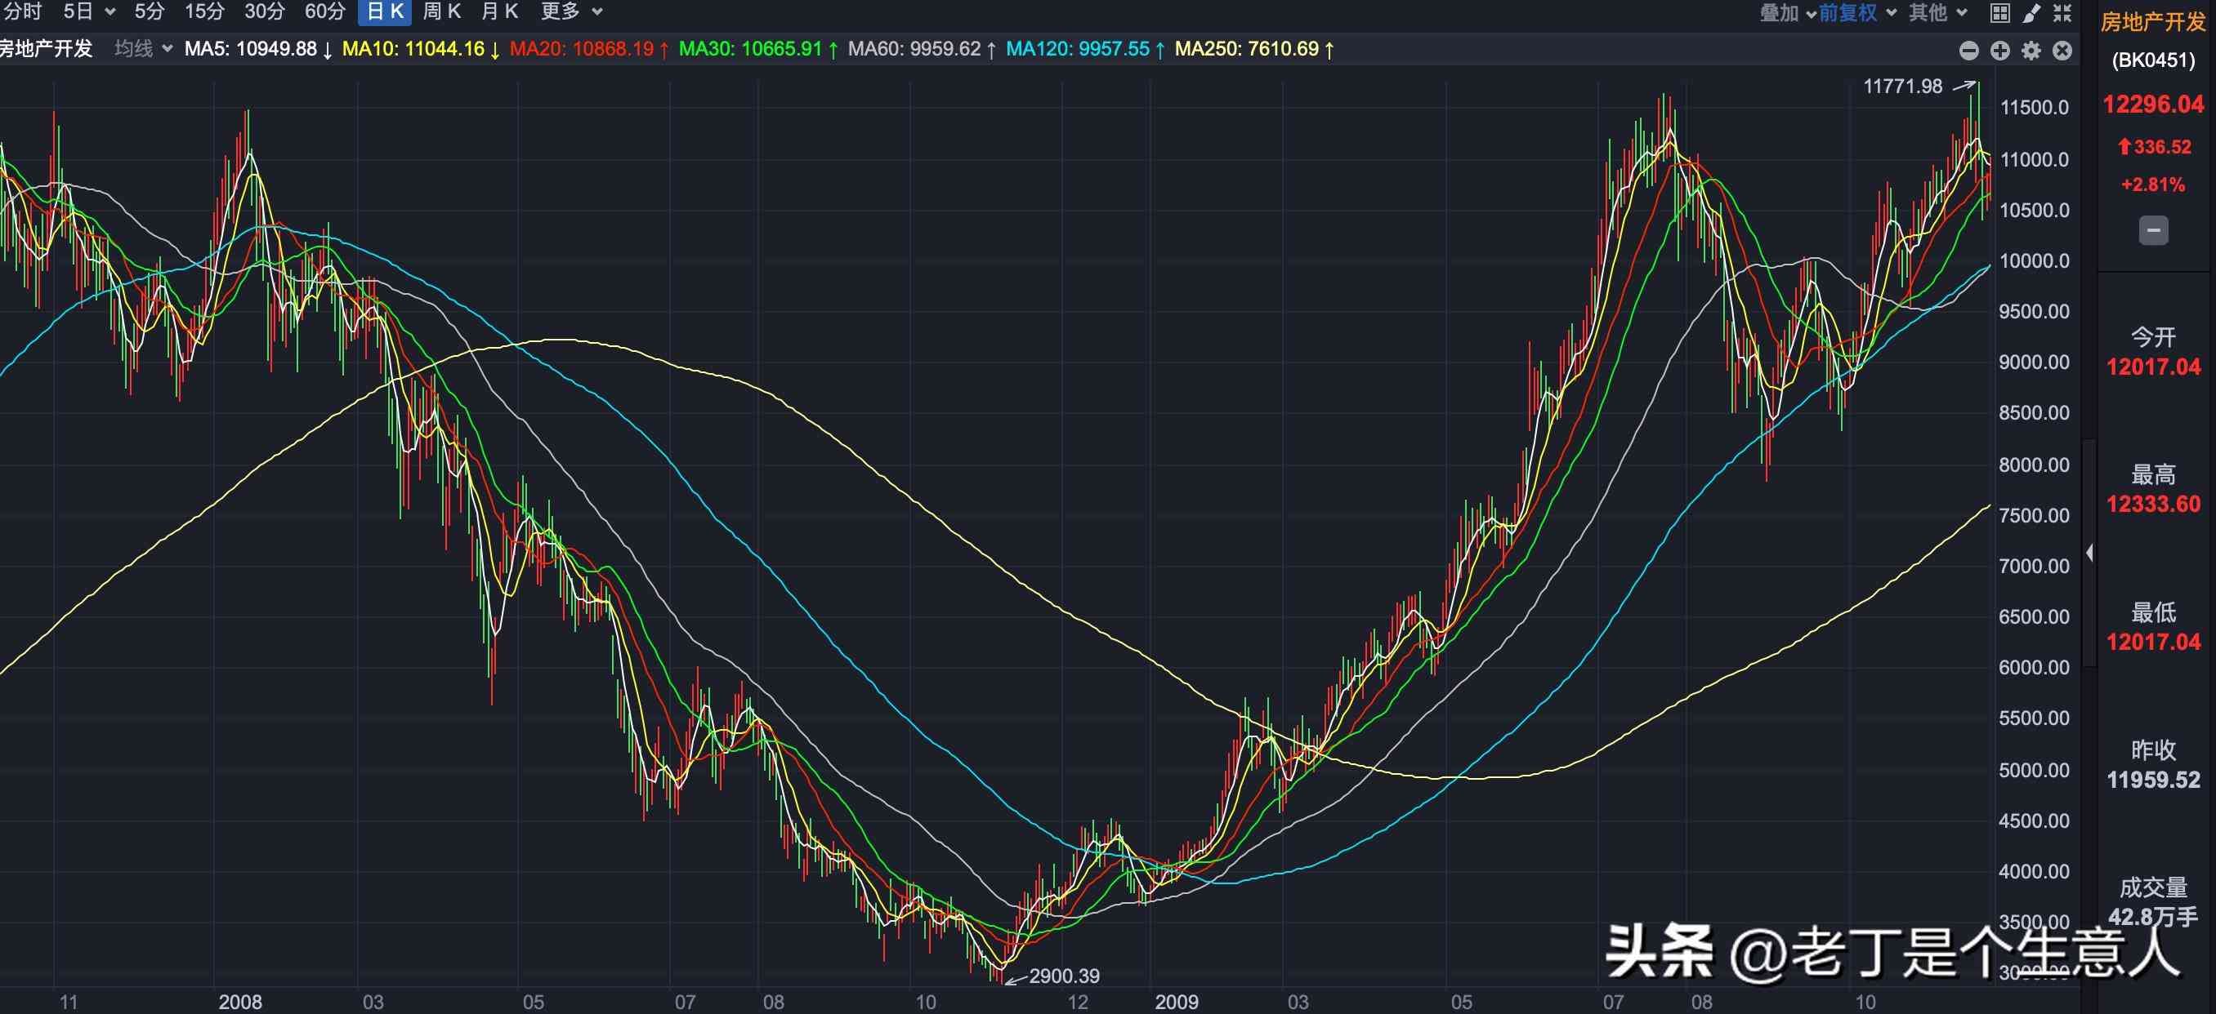Click gray minus button under +2.81%
Screen dimensions: 2216x1014
click(x=2153, y=230)
